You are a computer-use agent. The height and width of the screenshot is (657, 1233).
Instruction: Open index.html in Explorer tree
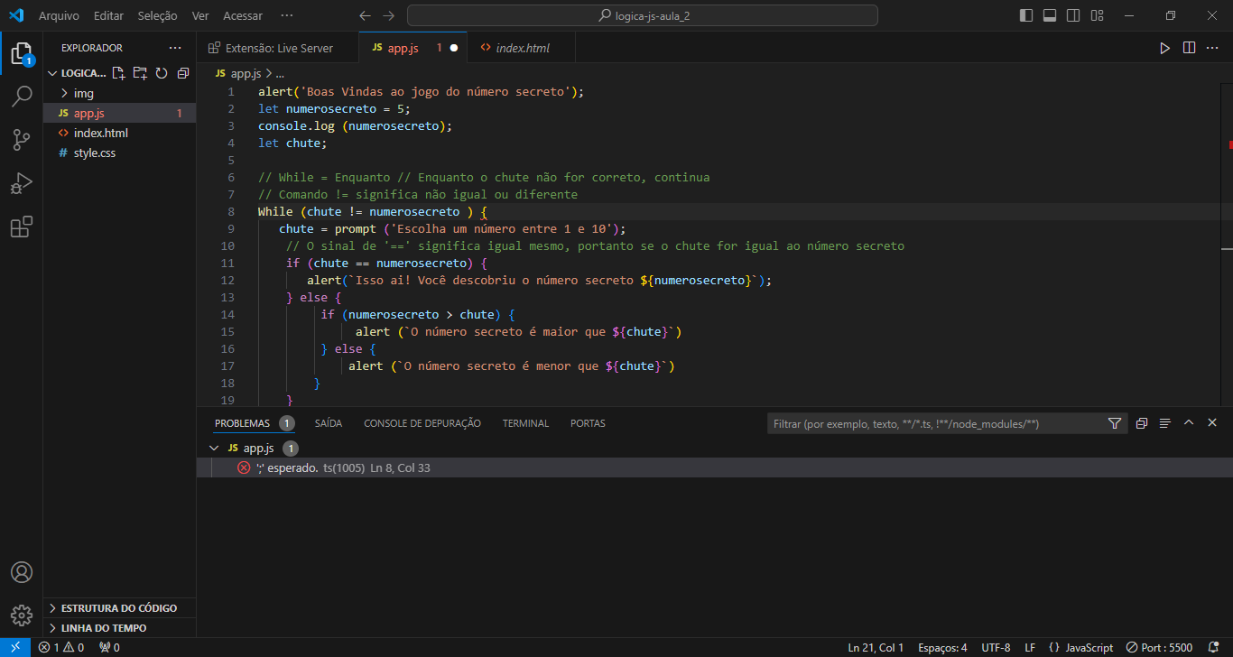[x=119, y=133]
